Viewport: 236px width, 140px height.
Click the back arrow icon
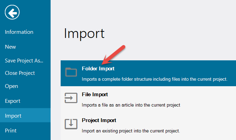pos(12,13)
